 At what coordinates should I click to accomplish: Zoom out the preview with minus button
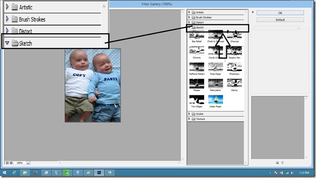(7, 163)
